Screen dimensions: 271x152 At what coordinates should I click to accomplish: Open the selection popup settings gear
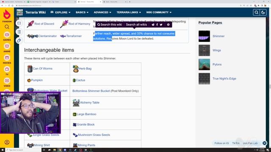168,24
